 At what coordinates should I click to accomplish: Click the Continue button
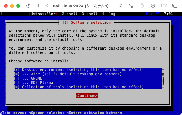tap(87, 96)
